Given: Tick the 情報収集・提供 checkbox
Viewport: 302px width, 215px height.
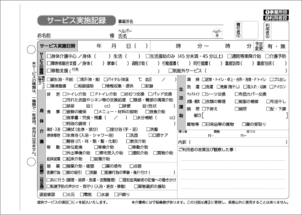Looking at the screenshot, I should pos(104,86).
